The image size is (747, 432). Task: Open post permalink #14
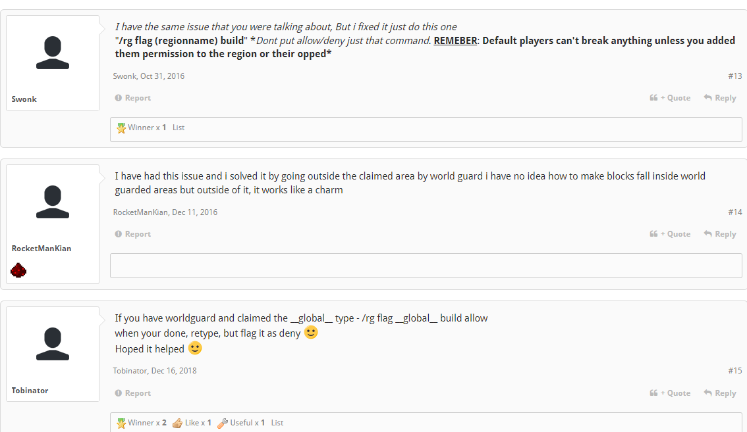(x=734, y=212)
